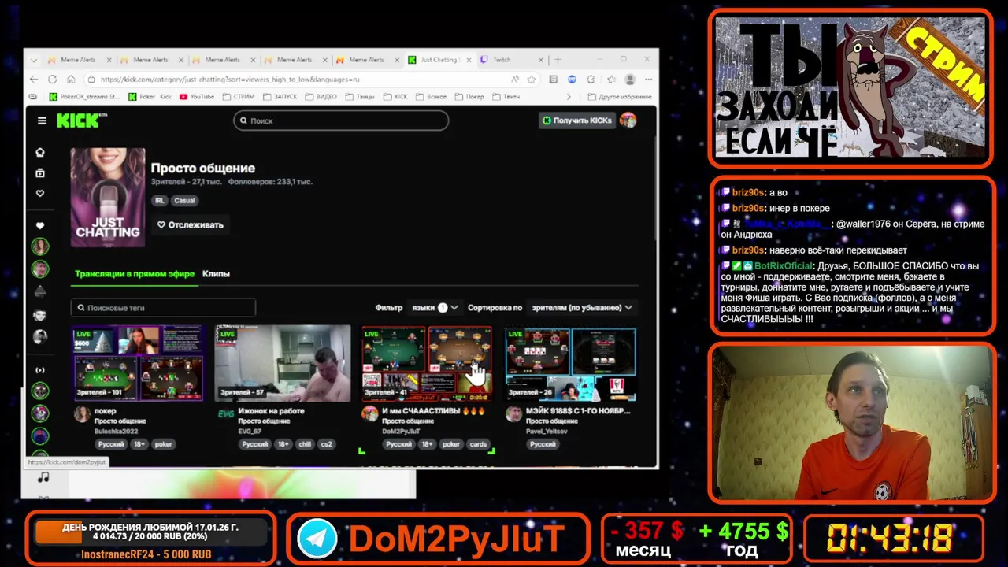Click the Kick Поиск search field

341,120
